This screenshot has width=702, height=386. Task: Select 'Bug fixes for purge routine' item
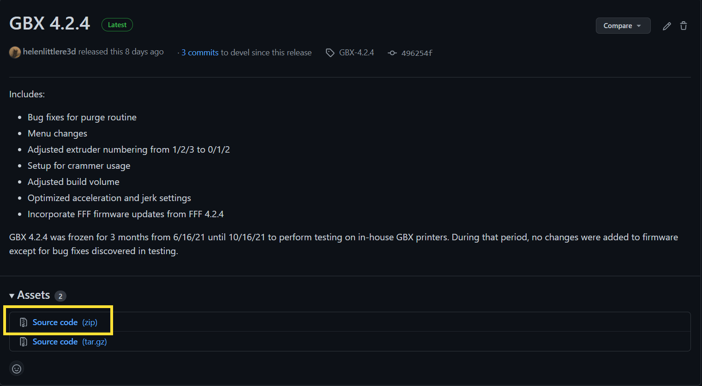coord(82,117)
